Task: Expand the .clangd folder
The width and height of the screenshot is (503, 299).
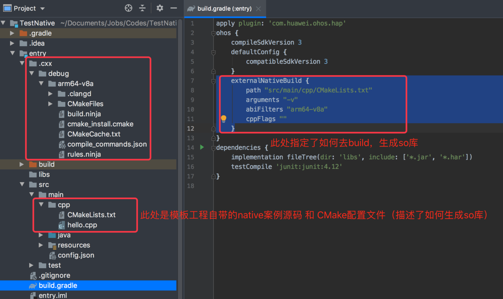Action: click(x=50, y=94)
